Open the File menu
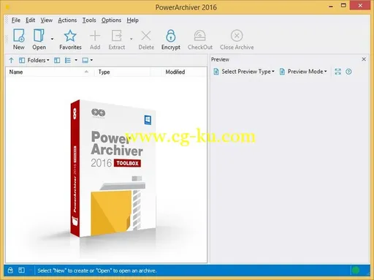 click(x=16, y=20)
